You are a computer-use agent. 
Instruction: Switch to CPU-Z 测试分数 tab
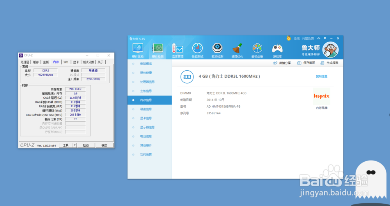(88, 62)
